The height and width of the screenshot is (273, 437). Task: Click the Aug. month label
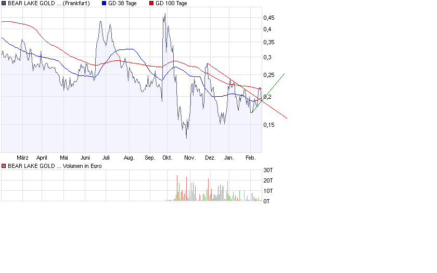[x=129, y=158]
